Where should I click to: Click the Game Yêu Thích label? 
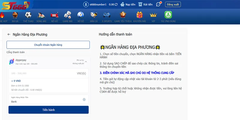[x=123, y=21]
